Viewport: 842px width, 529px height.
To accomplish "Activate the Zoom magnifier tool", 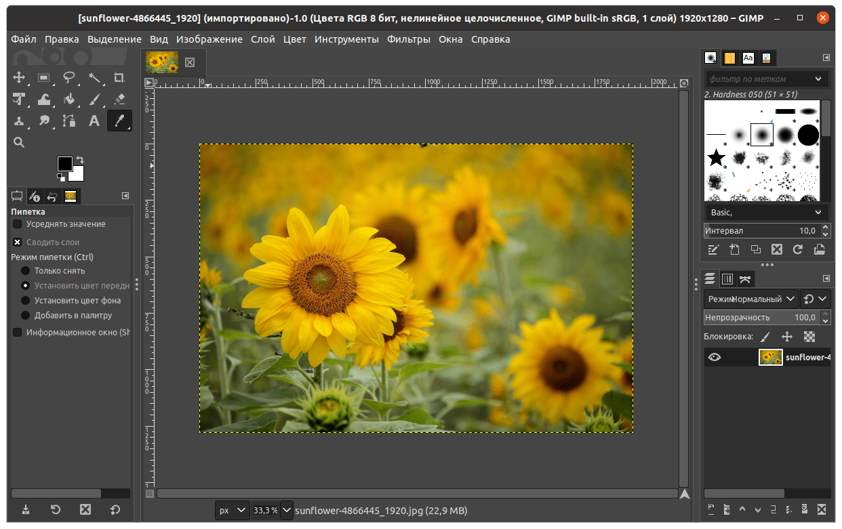I will tap(19, 142).
